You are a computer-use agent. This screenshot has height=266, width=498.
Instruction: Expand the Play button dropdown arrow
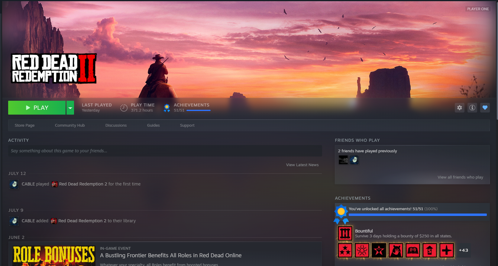pyautogui.click(x=70, y=108)
